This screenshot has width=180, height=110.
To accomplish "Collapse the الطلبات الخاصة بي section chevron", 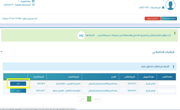I will tap(1, 52).
